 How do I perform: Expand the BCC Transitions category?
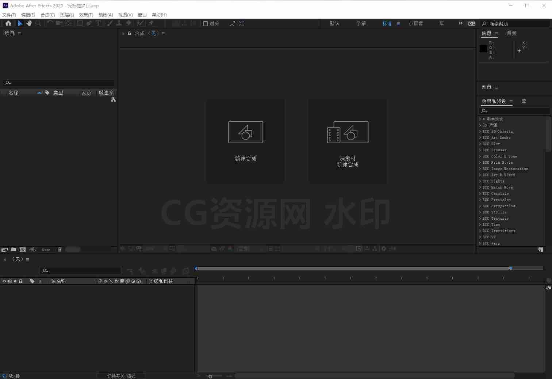[480, 231]
